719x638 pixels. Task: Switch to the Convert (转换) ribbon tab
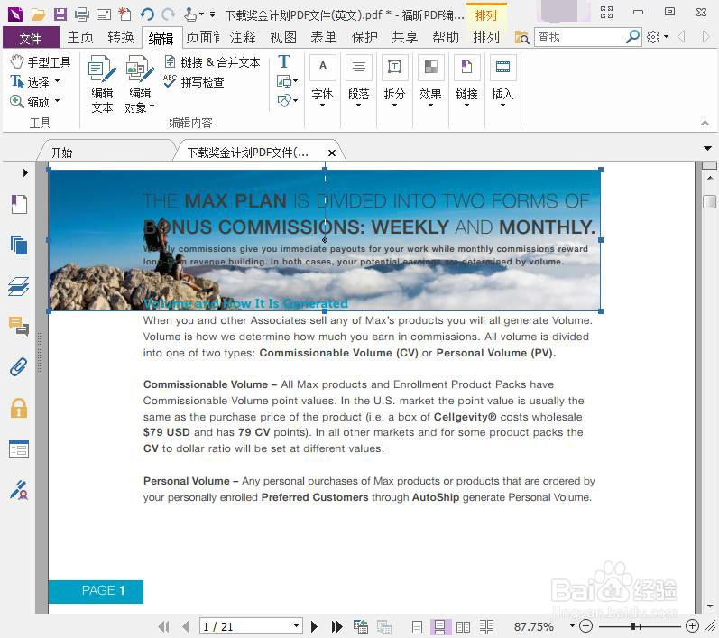coord(121,37)
